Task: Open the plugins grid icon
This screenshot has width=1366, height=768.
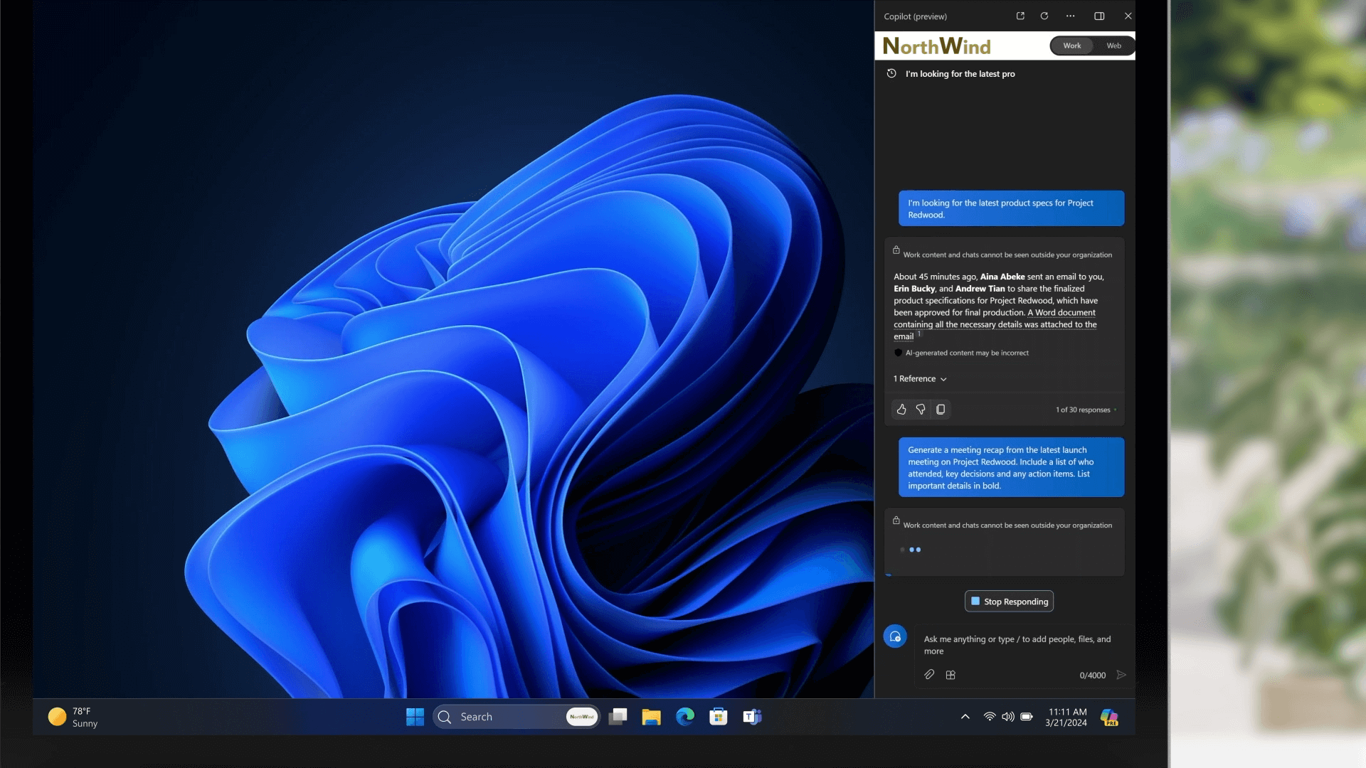Action: pos(951,675)
